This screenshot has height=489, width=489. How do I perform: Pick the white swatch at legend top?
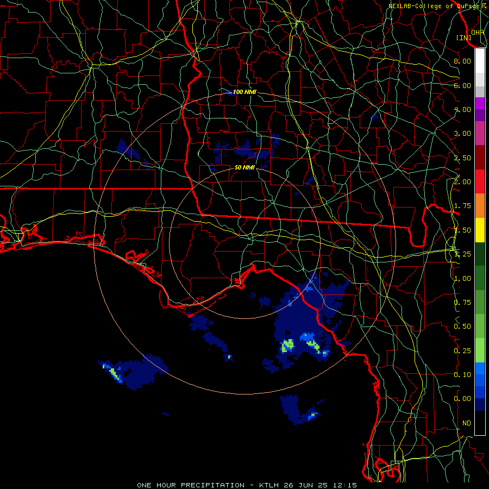pyautogui.click(x=480, y=61)
